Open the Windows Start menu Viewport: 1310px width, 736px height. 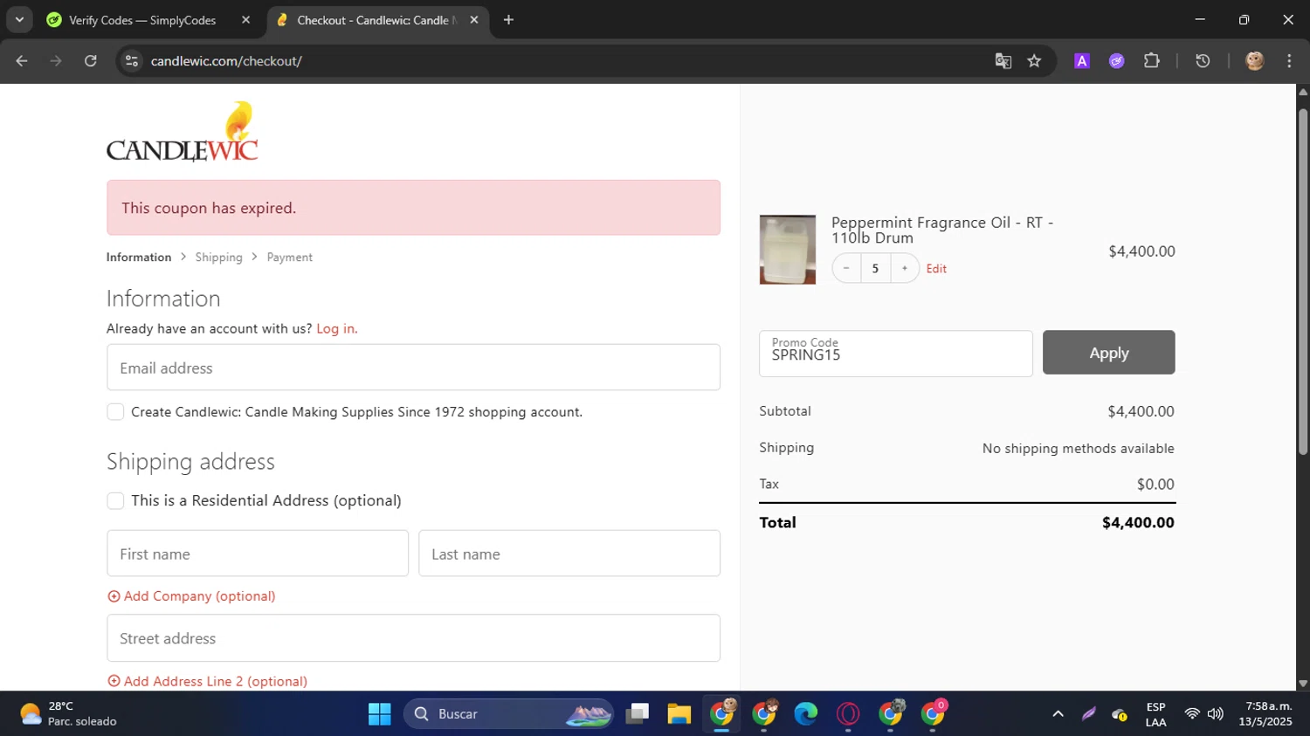(380, 714)
